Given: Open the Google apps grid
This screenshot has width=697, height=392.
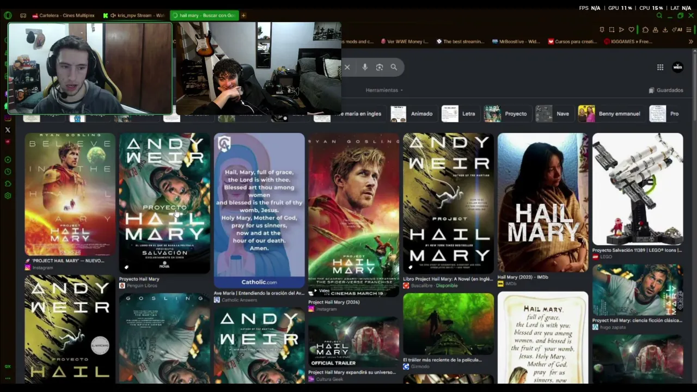Looking at the screenshot, I should pos(660,67).
